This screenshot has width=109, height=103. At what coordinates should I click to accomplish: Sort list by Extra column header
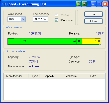click(x=92, y=76)
